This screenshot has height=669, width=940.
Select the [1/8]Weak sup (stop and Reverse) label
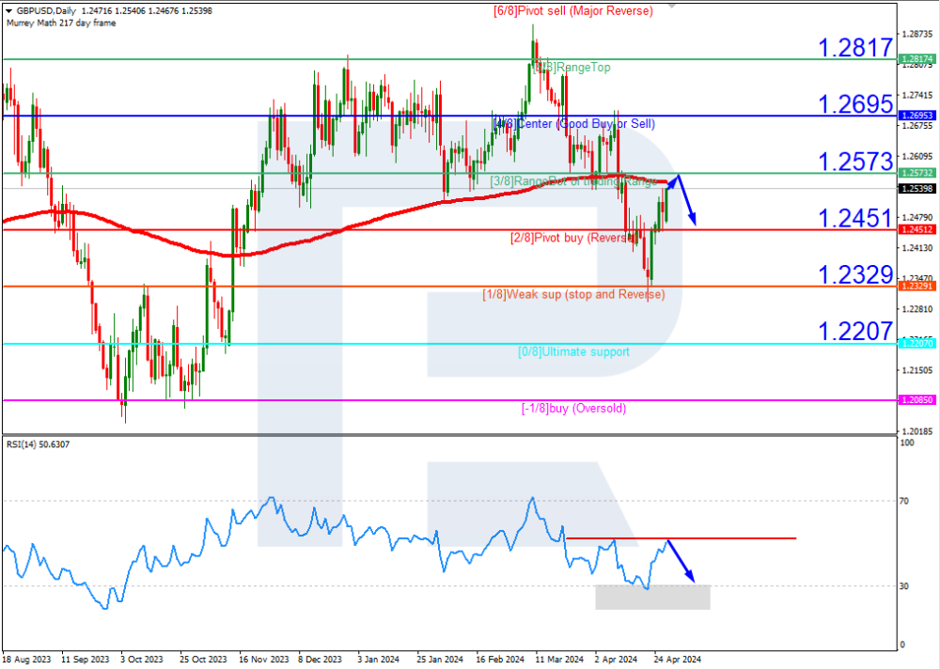tap(573, 294)
